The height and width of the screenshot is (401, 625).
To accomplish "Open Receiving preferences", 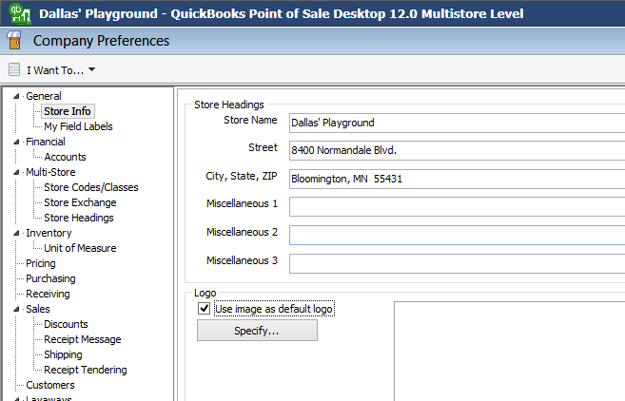I will coord(48,294).
